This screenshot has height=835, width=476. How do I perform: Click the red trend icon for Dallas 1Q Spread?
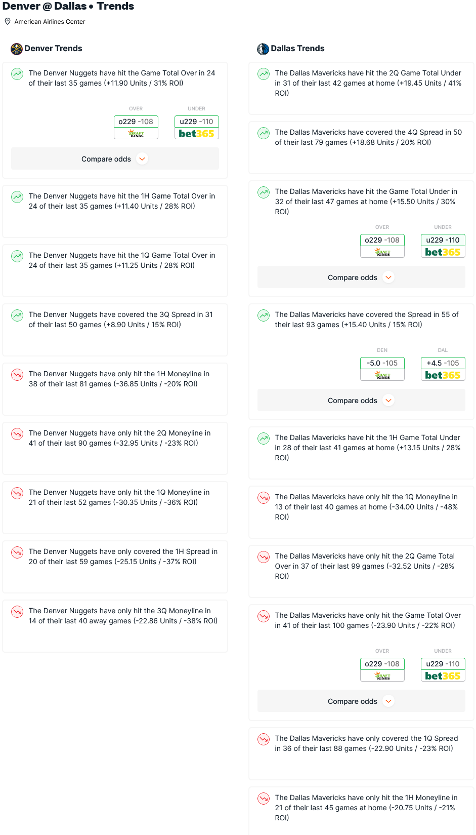click(264, 739)
